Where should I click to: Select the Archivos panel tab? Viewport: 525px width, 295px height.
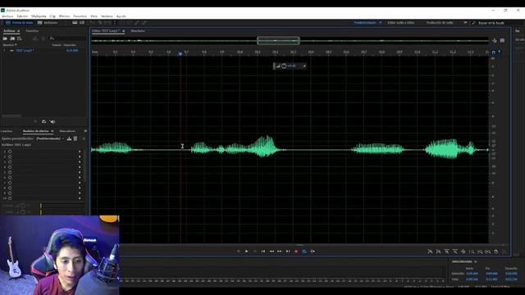pos(9,31)
